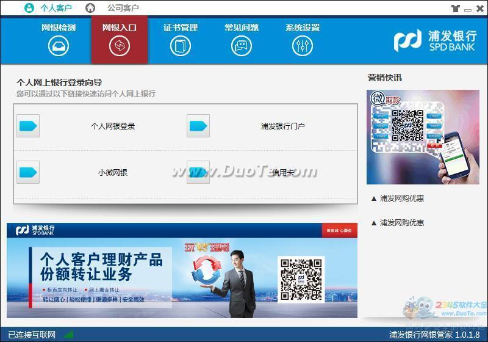Click the 微取款 promotional image
Viewport: 488px width, 342px height.
point(423,137)
